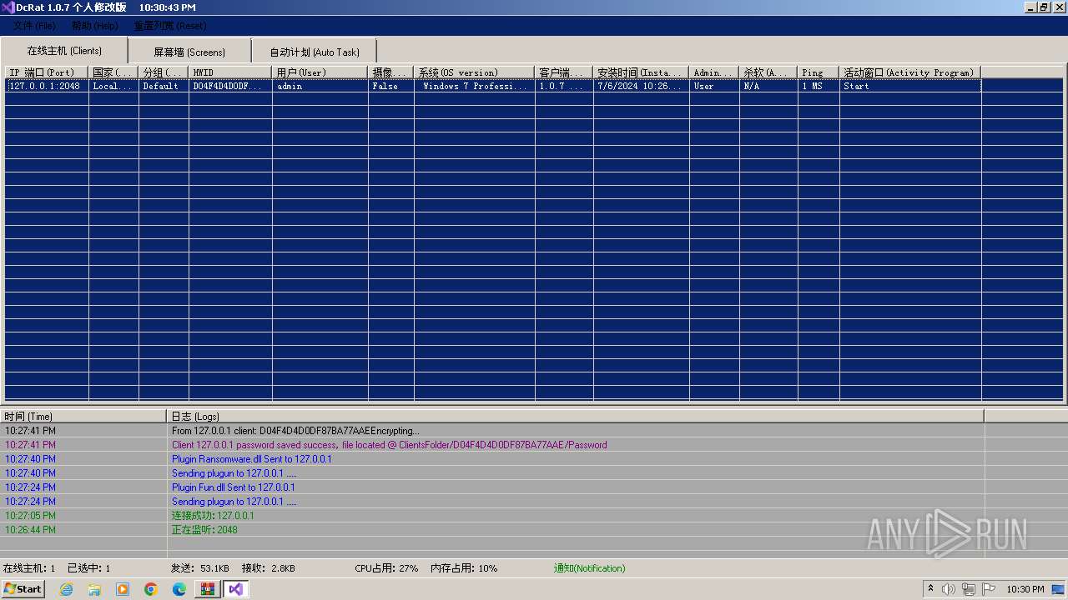The width and height of the screenshot is (1068, 600).
Task: Click the network tray icon
Action: [x=969, y=589]
